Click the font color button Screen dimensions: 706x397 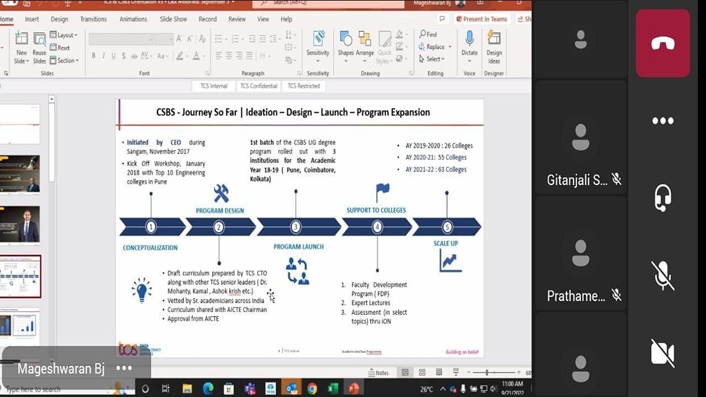coord(197,56)
